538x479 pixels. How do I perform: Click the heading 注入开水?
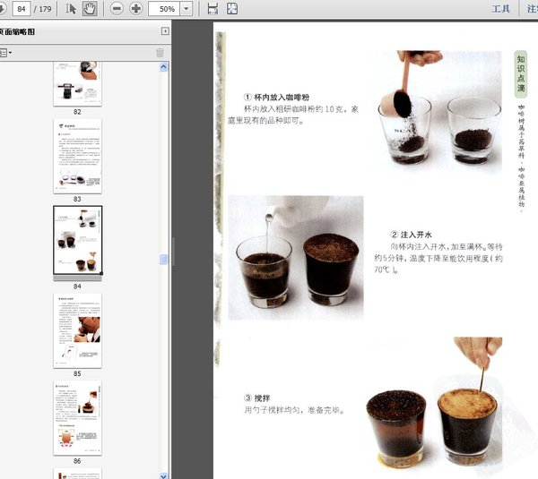416,235
